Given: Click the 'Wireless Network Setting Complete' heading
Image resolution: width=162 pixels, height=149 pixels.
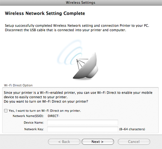Looking at the screenshot, I should click(45, 13).
